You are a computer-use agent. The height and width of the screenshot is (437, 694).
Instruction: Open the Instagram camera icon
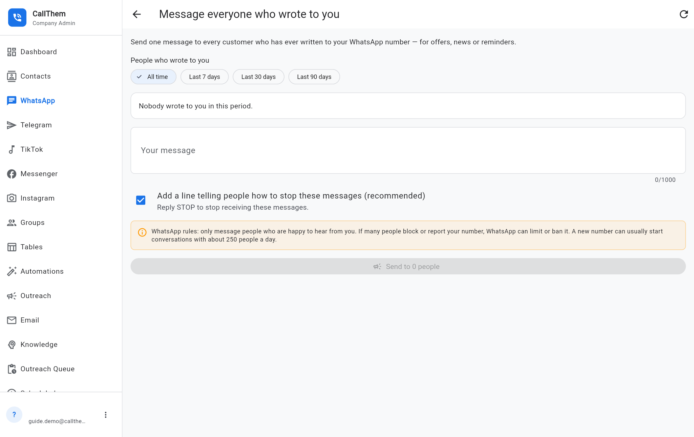pyautogui.click(x=12, y=198)
